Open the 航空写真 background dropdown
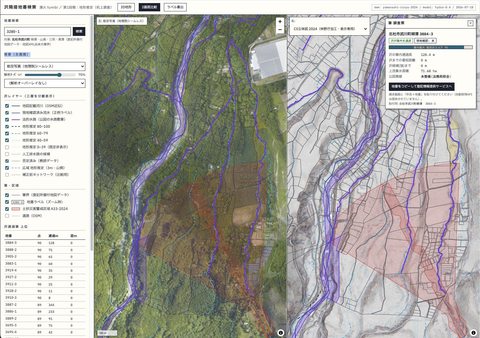480x338 pixels. pos(45,66)
